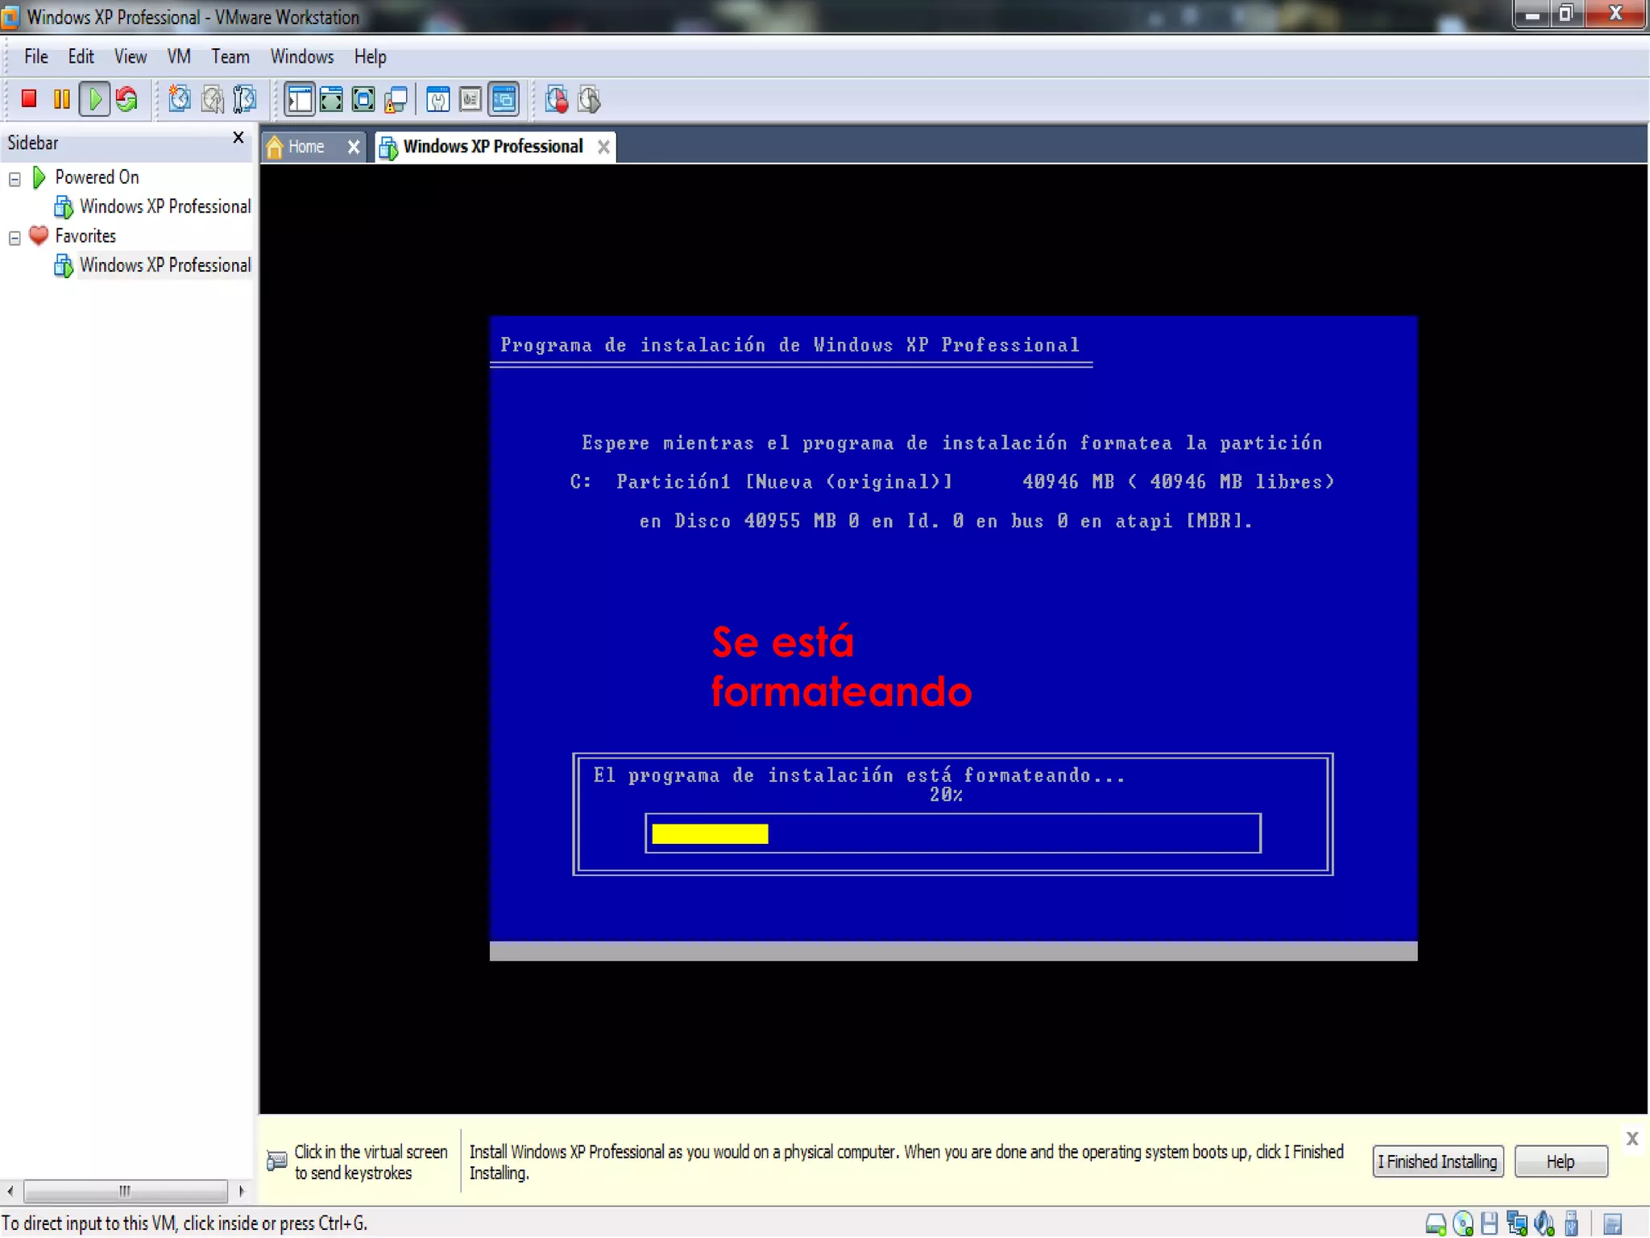Toggle the Console View toolbar button
This screenshot has width=1650, height=1238.
pos(504,99)
